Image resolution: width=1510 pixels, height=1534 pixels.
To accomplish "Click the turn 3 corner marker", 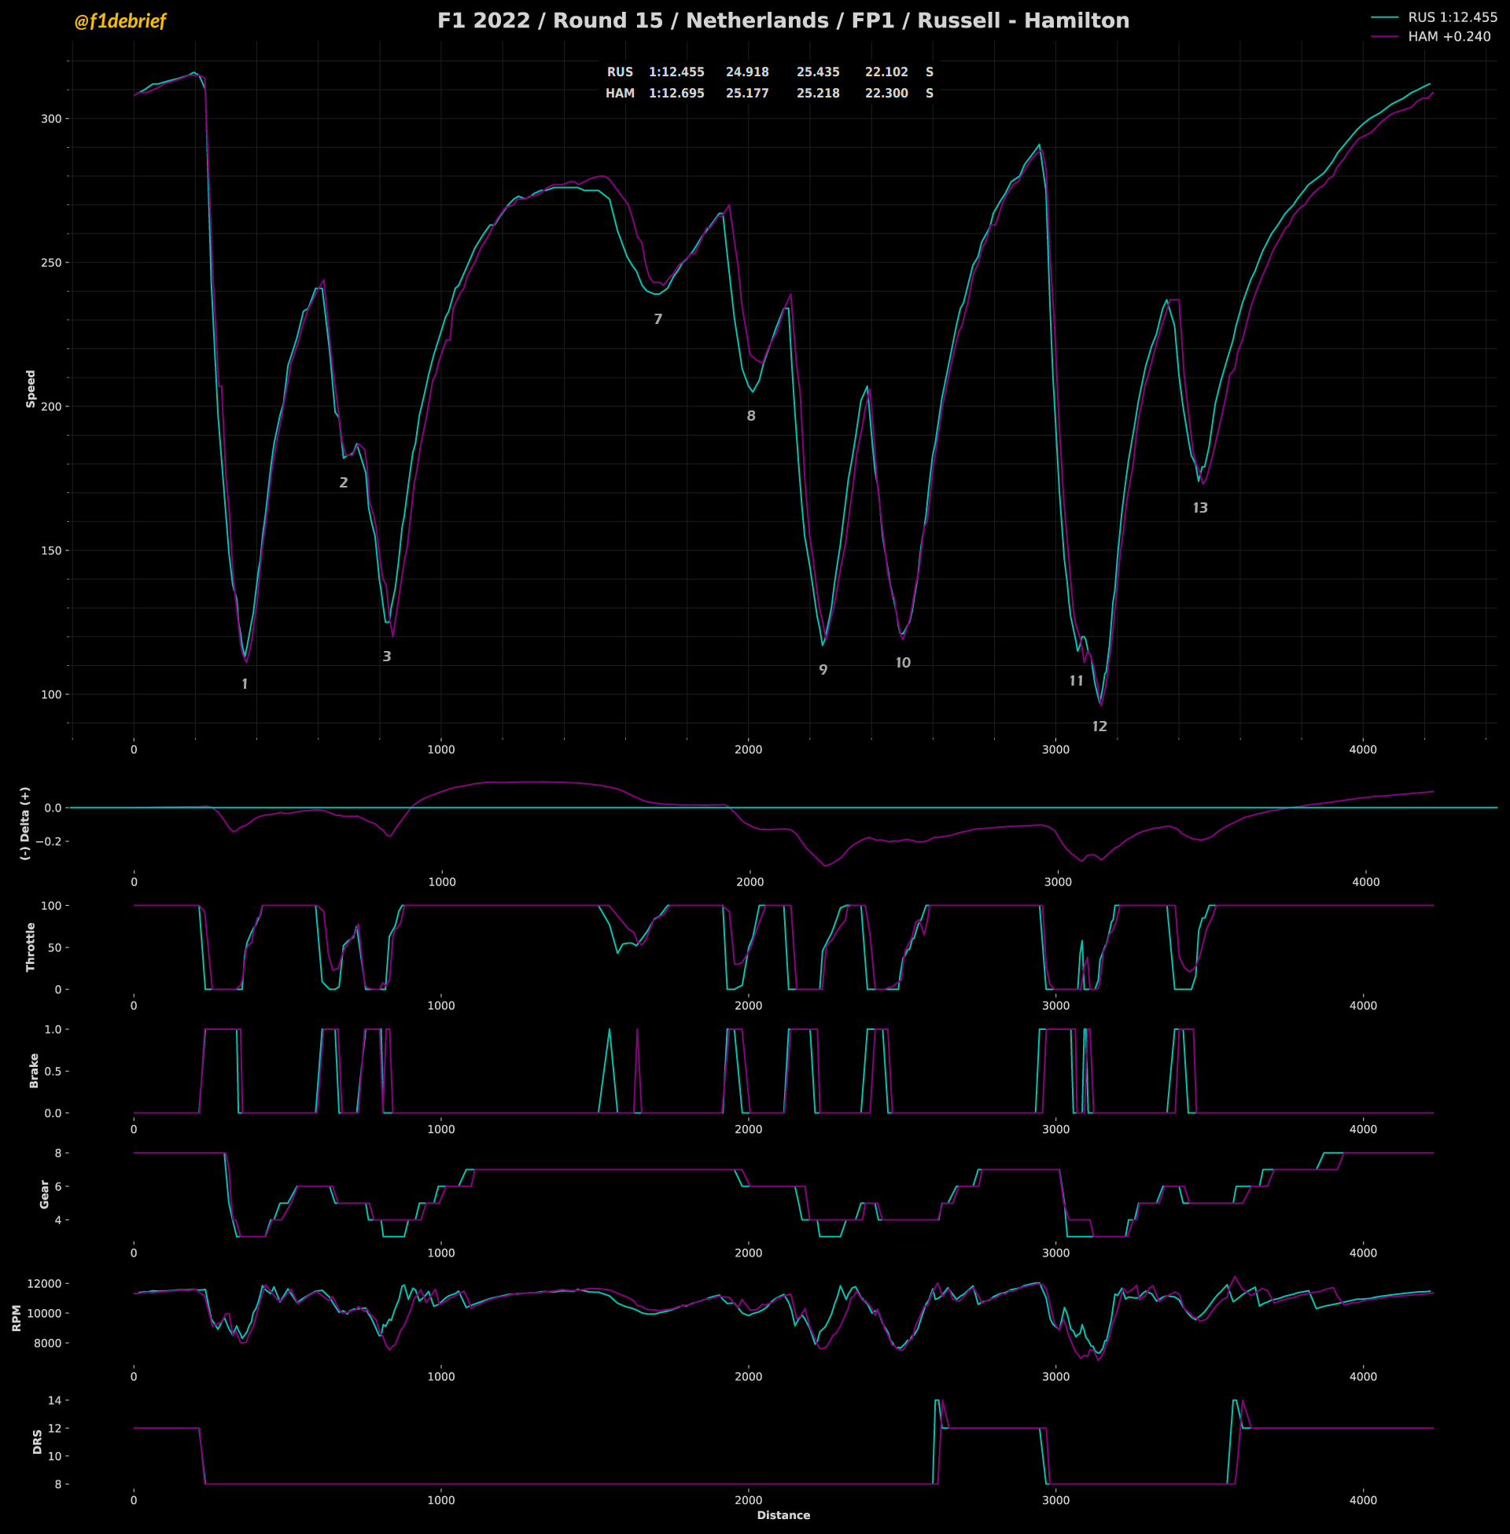I will coord(387,657).
